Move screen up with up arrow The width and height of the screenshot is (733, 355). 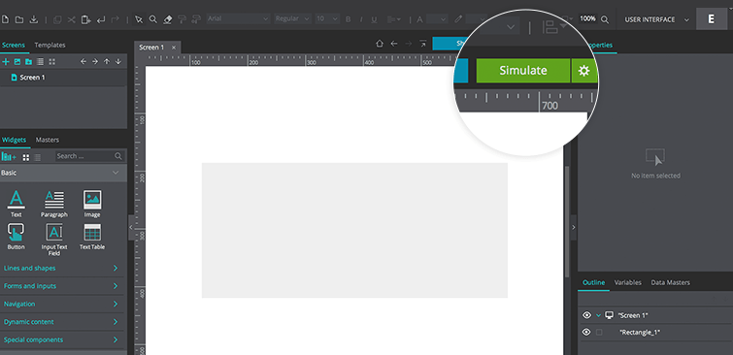click(107, 62)
